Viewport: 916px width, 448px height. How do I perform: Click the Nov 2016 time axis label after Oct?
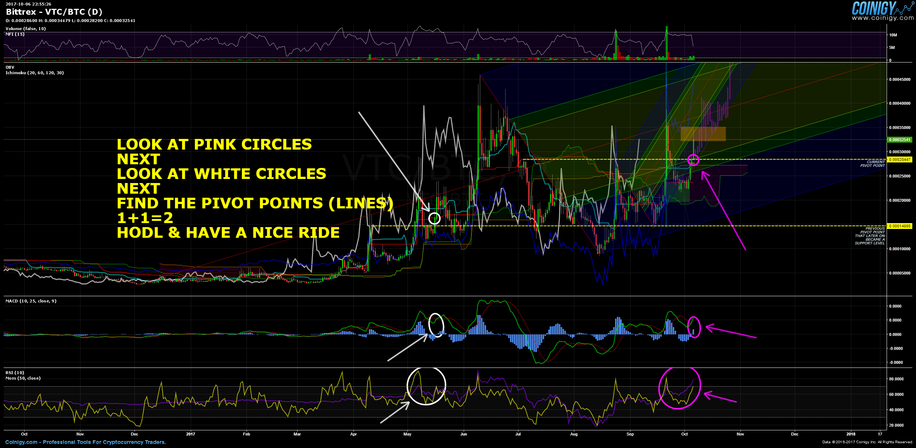[x=80, y=434]
